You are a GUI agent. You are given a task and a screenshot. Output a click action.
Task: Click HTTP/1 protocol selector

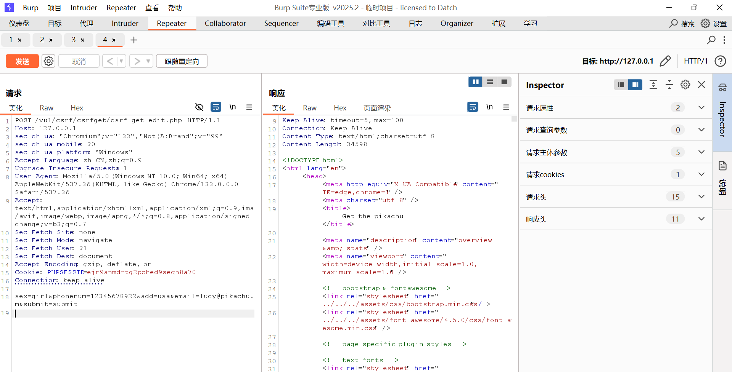[x=695, y=61]
